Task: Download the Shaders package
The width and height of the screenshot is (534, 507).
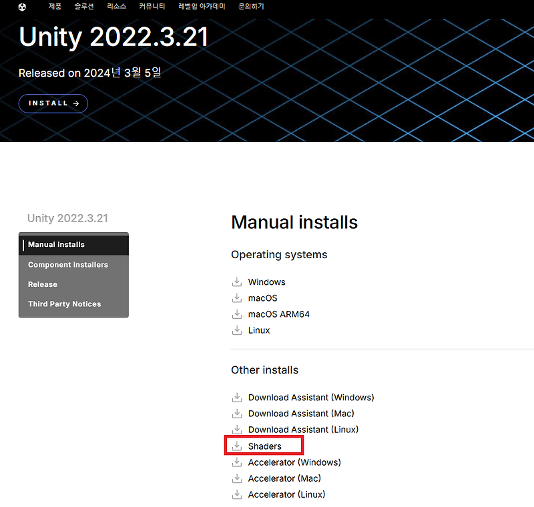Action: point(264,446)
